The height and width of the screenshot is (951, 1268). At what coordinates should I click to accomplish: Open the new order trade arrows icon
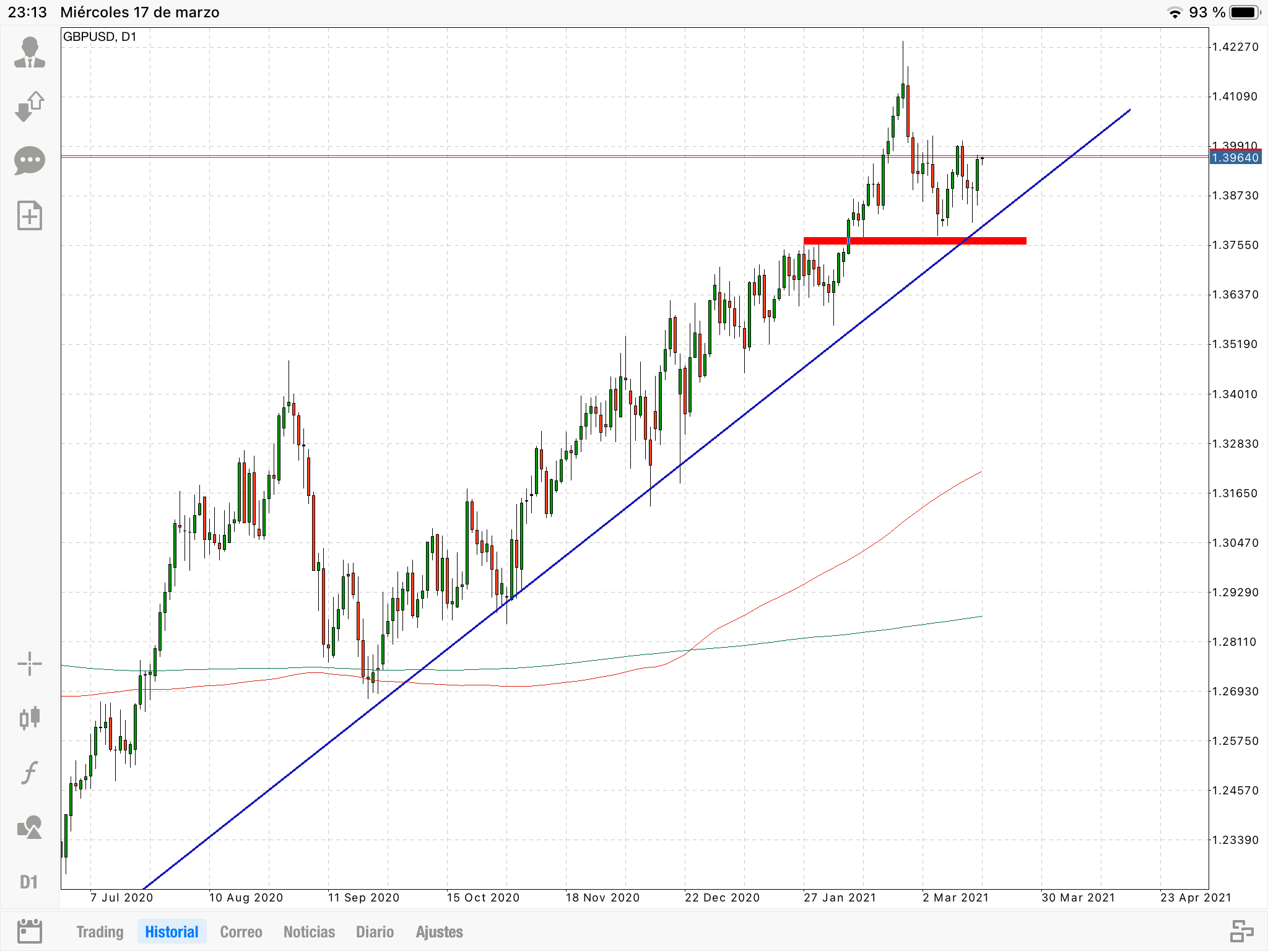pyautogui.click(x=29, y=106)
